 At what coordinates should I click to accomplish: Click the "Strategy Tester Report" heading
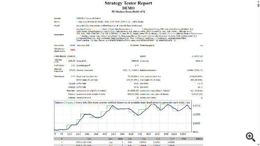(128, 3)
